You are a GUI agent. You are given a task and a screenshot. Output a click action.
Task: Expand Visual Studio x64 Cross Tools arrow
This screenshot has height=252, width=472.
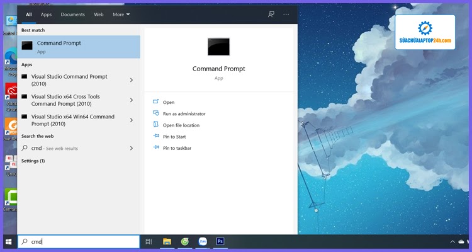tap(131, 100)
